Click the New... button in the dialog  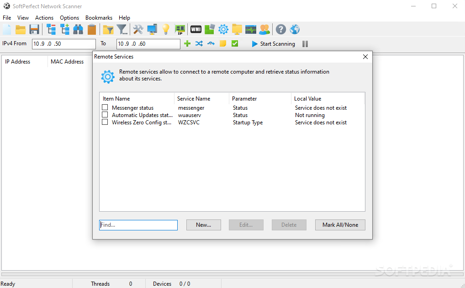pyautogui.click(x=203, y=225)
